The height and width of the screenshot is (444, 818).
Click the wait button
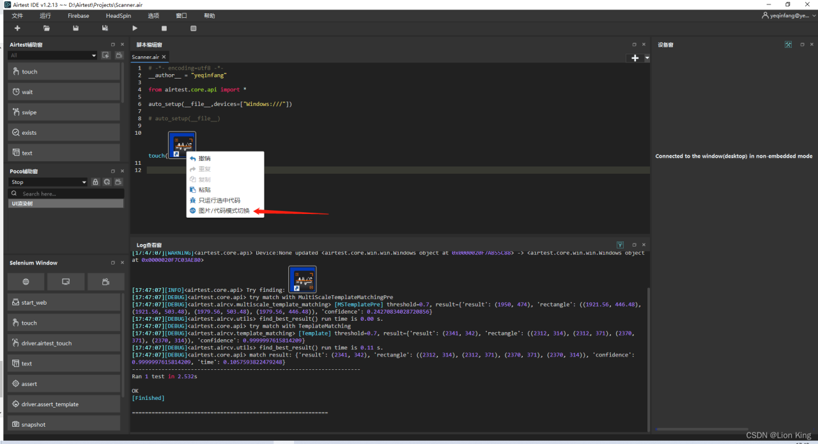coord(64,92)
